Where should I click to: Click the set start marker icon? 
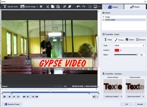pyautogui.click(x=24, y=97)
